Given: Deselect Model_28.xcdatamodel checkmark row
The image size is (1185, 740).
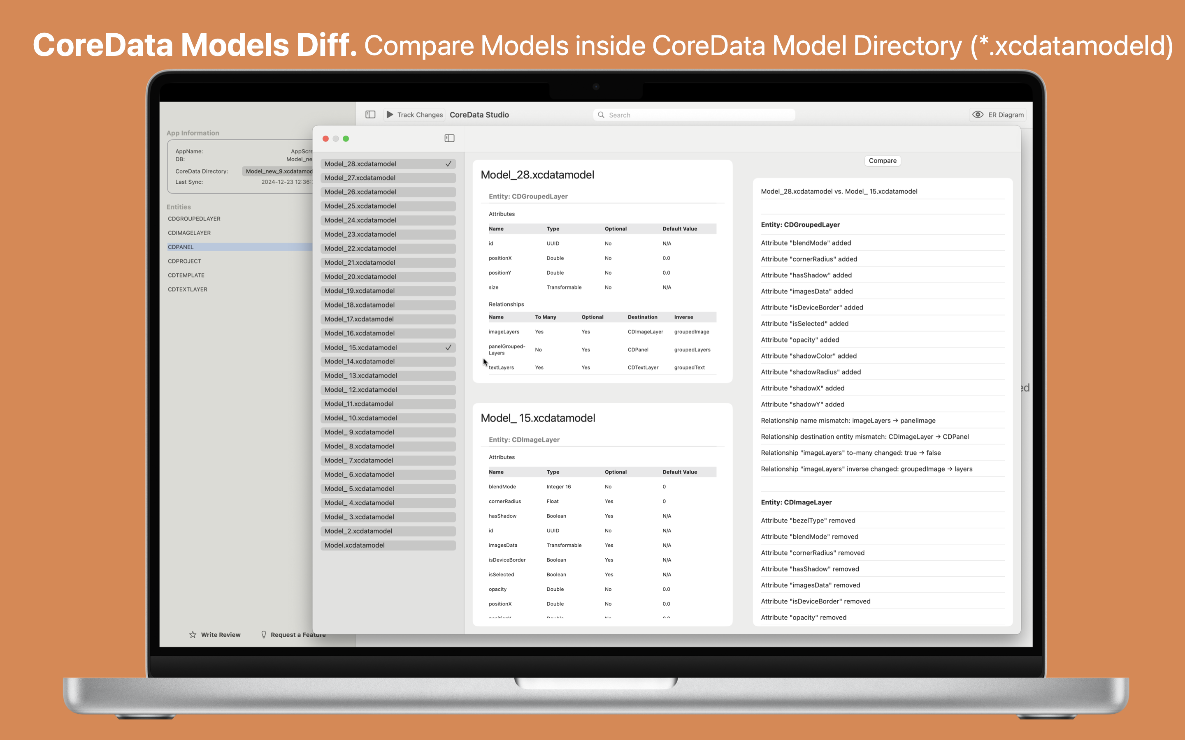Looking at the screenshot, I should pos(388,164).
